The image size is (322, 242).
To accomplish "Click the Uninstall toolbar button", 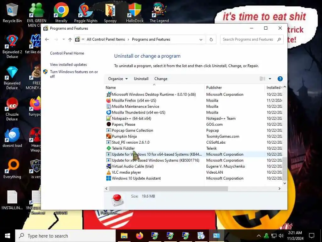I will [x=141, y=79].
